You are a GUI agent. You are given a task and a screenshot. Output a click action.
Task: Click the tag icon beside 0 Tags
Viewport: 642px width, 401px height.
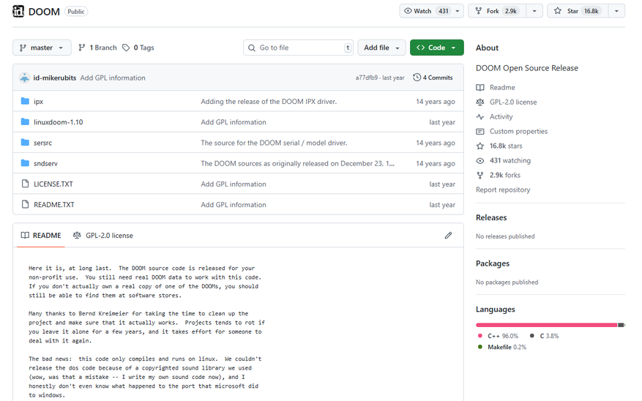(x=127, y=48)
